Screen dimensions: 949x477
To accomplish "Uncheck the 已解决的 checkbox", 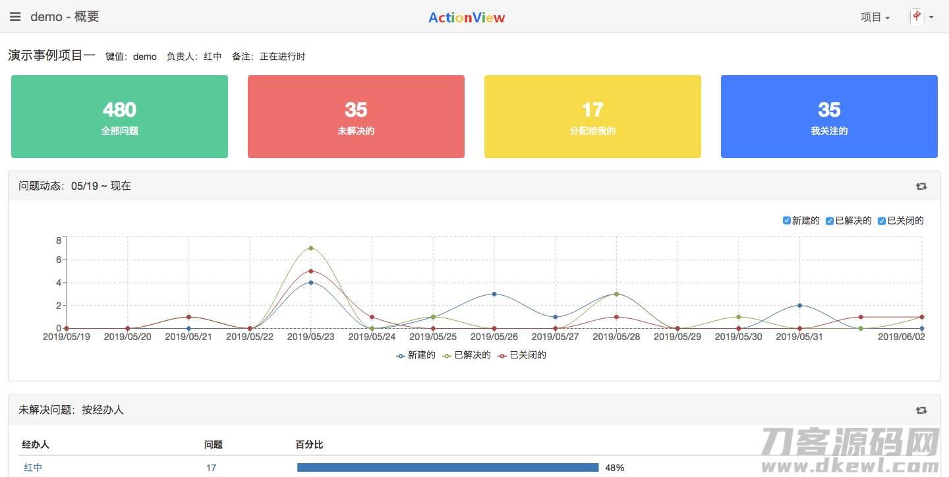I will coord(830,221).
